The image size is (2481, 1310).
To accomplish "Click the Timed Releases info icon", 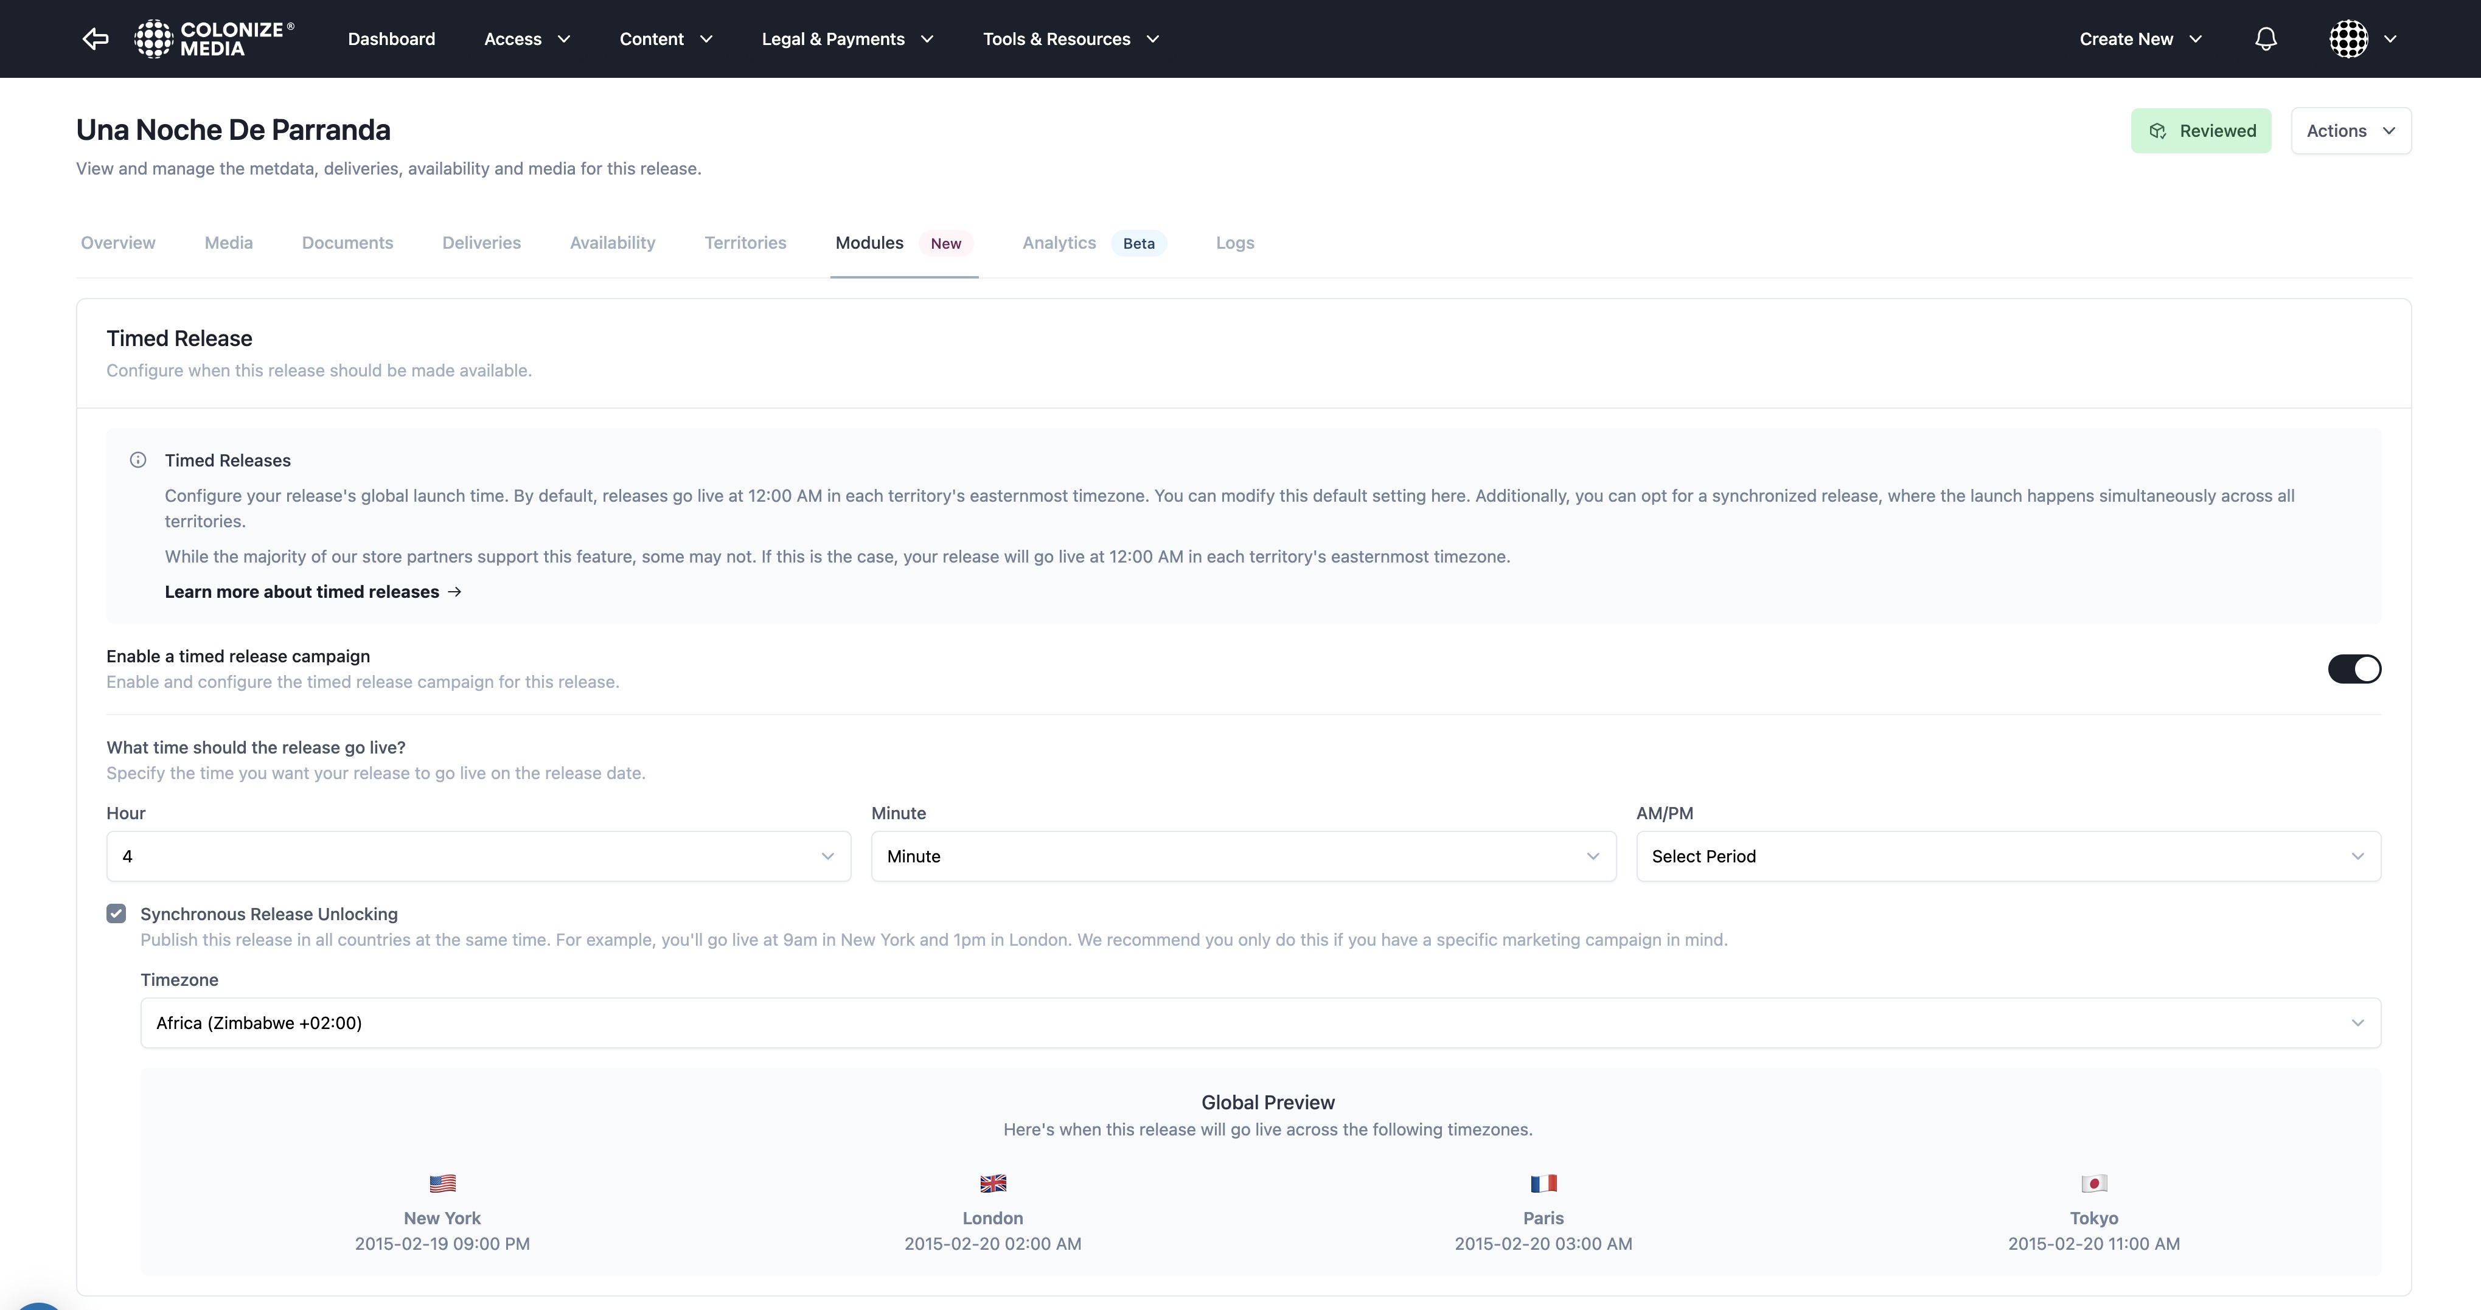I will point(137,460).
